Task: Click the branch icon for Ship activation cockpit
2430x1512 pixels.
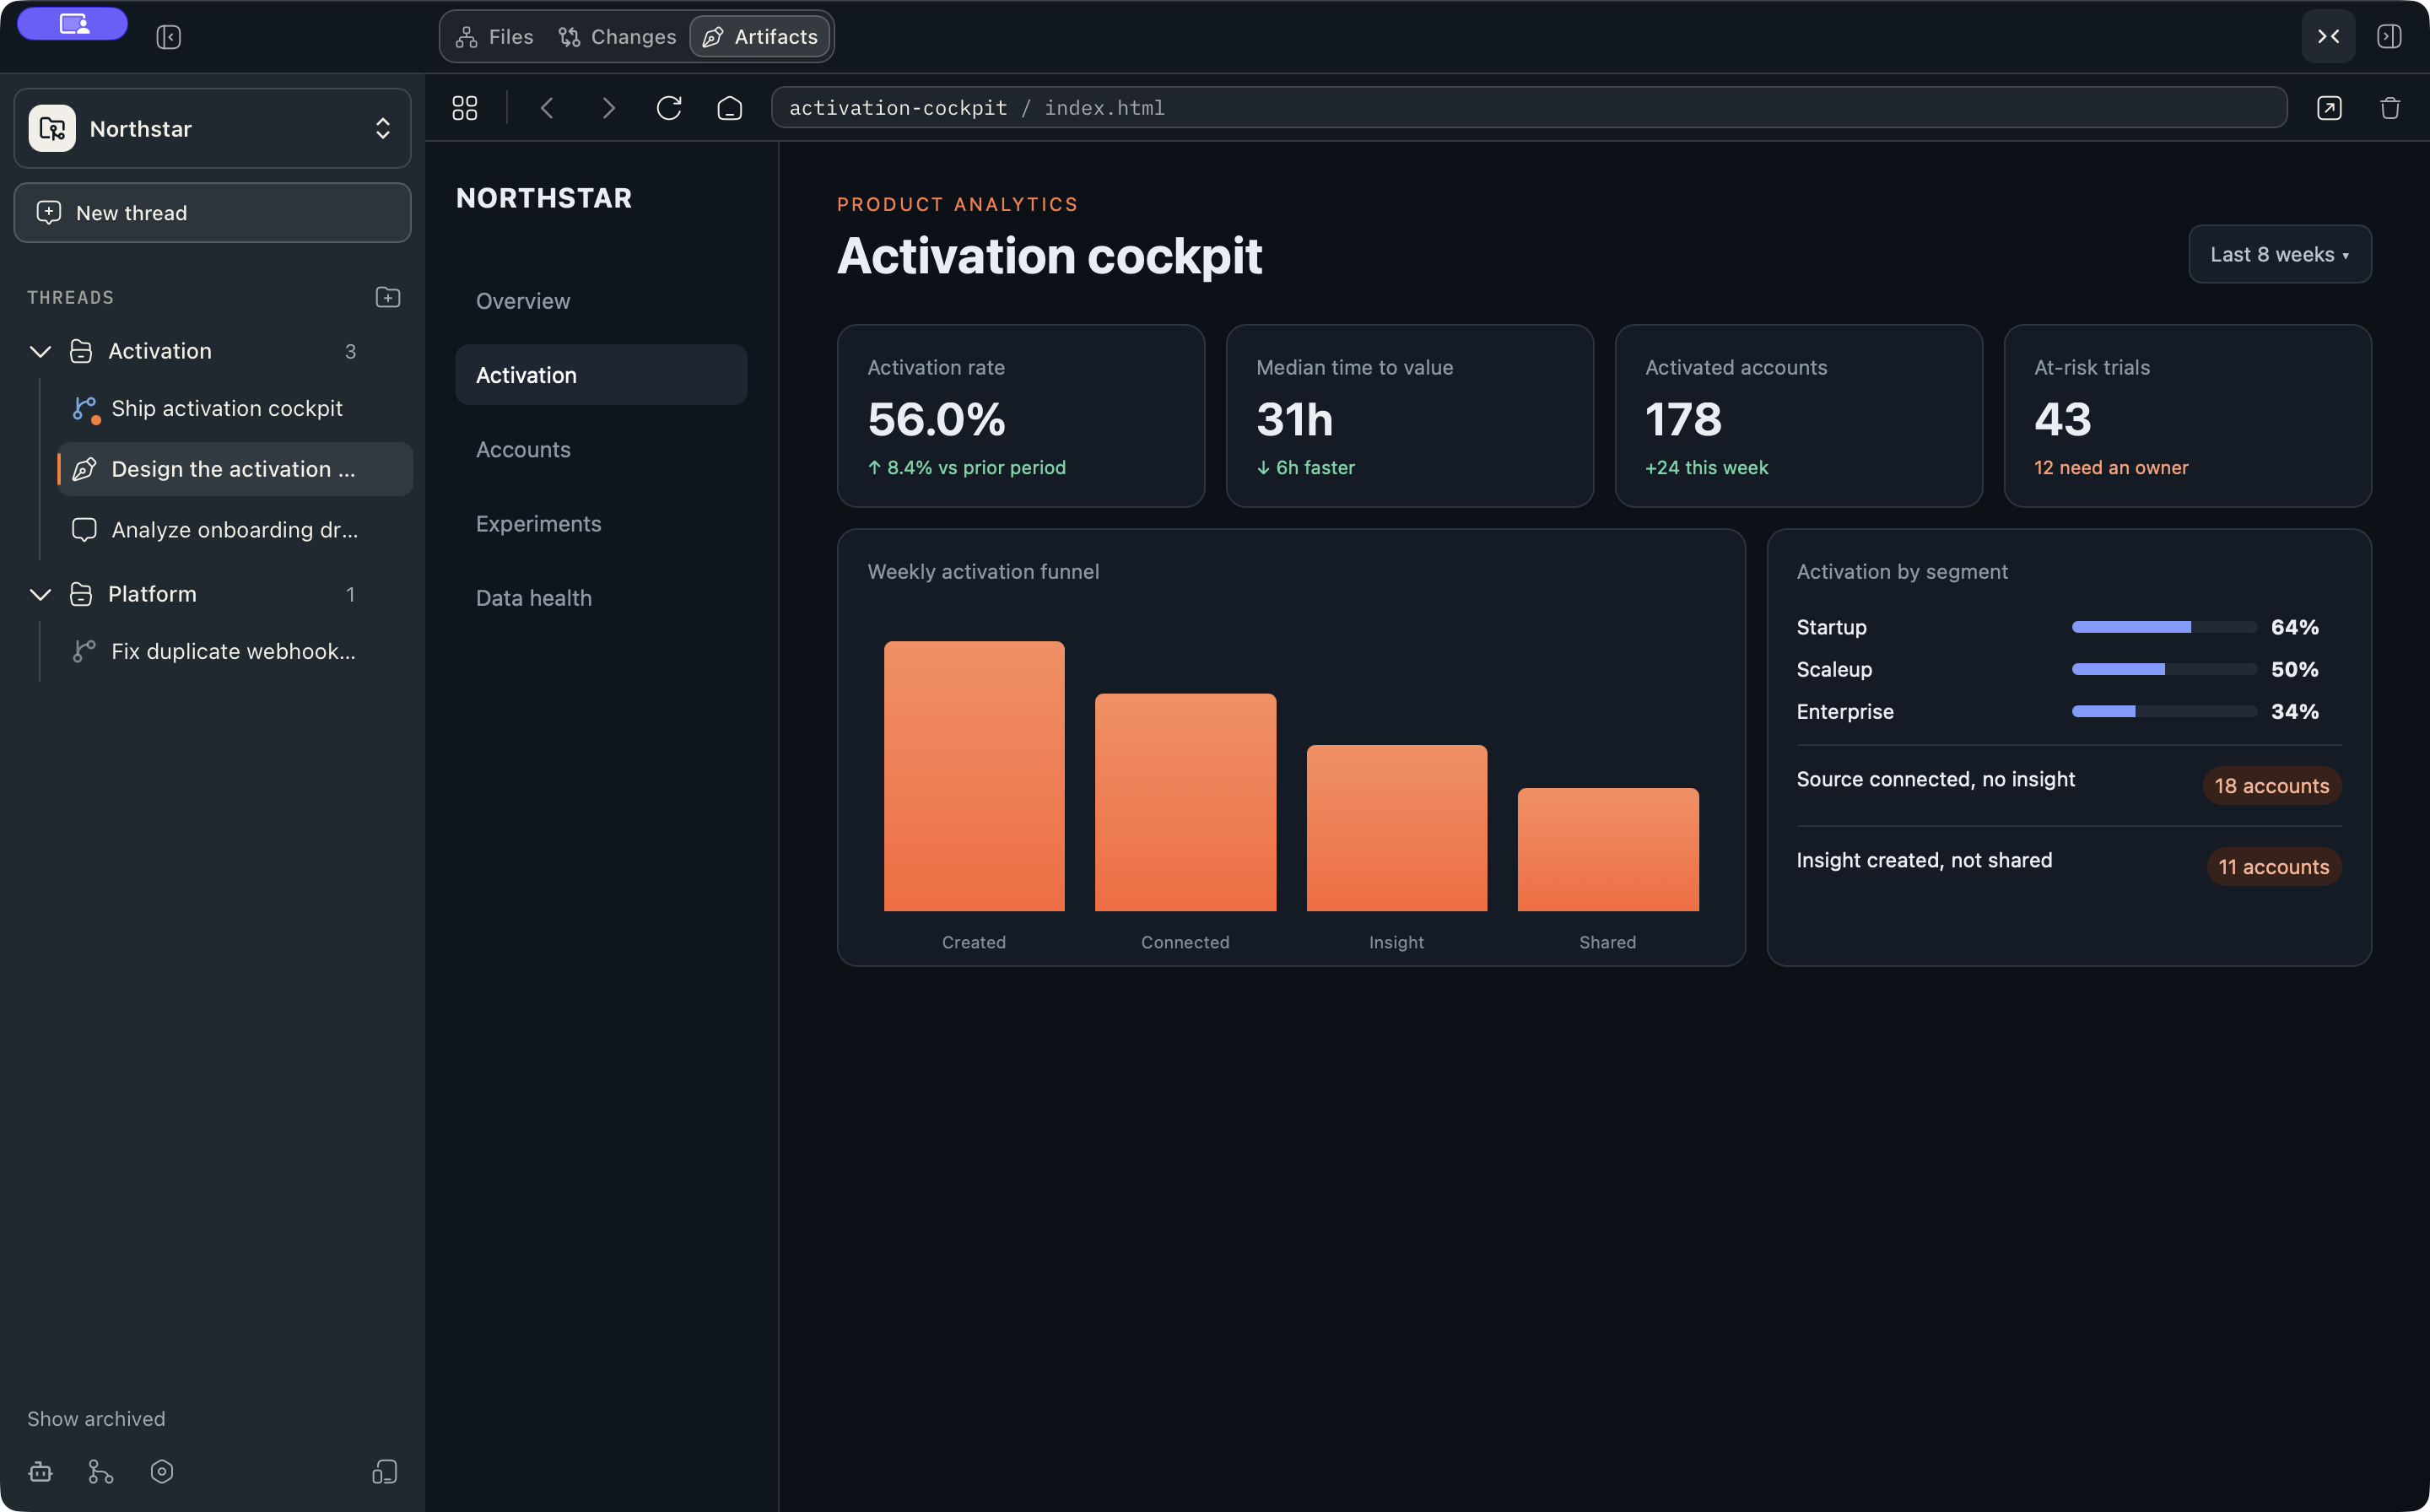Action: pyautogui.click(x=85, y=409)
